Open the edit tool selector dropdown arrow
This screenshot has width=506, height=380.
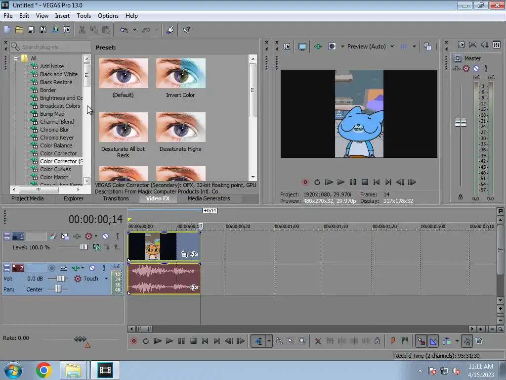[269, 341]
